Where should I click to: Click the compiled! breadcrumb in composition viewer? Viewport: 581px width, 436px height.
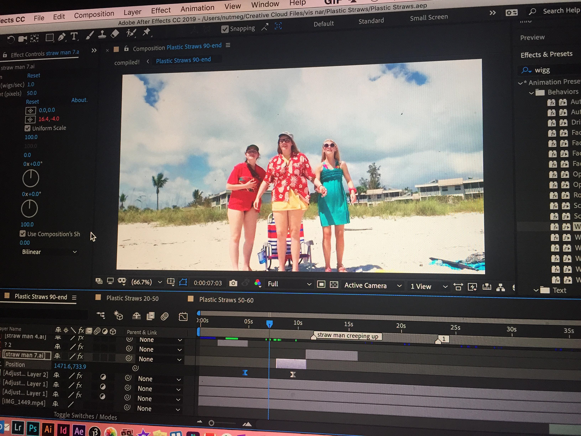tap(127, 62)
